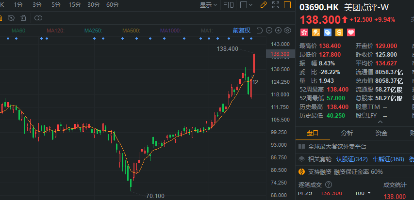Click the orange dollar sign icon
Image resolution: width=414 pixels, height=200 pixels.
tap(339, 32)
